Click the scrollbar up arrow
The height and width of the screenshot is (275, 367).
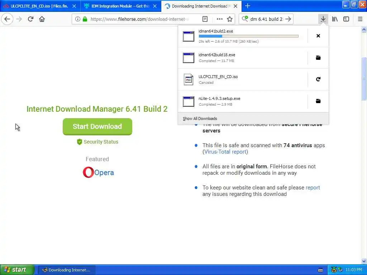point(364,29)
